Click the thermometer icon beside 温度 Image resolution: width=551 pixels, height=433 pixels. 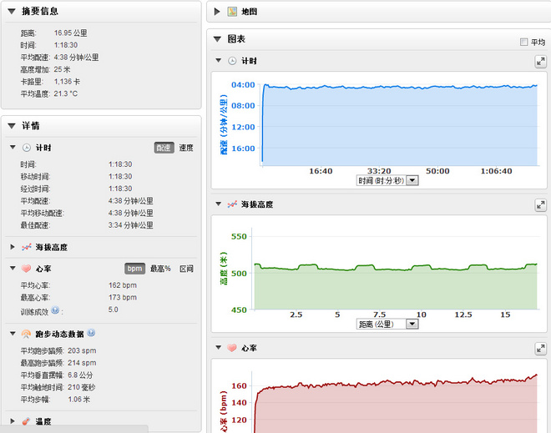(x=26, y=421)
